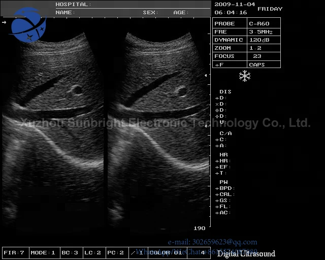325x260 pixels.
Task: Click the time 06:04:16
Action: (231, 12)
